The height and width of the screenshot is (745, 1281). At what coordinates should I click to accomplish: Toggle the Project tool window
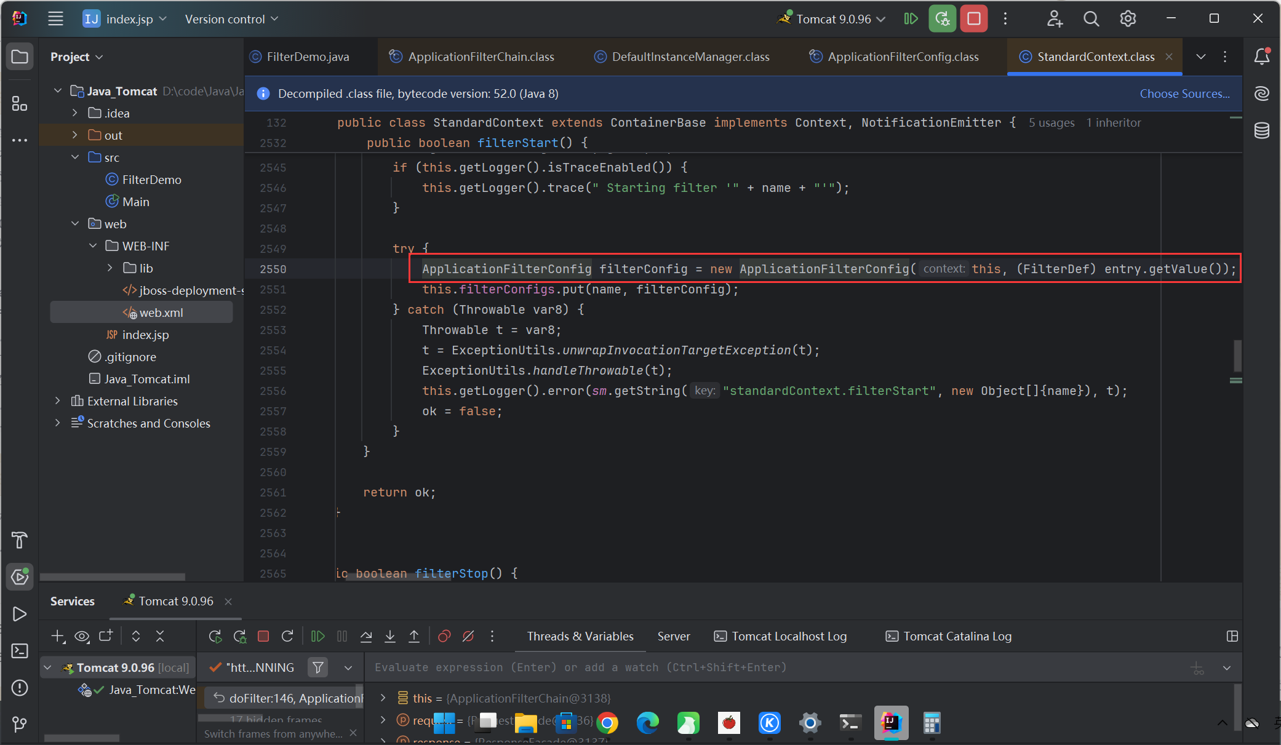pyautogui.click(x=20, y=57)
